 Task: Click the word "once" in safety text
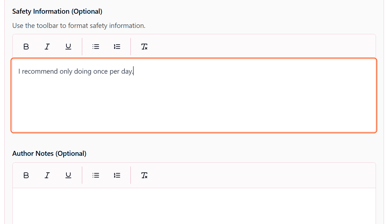(100, 72)
